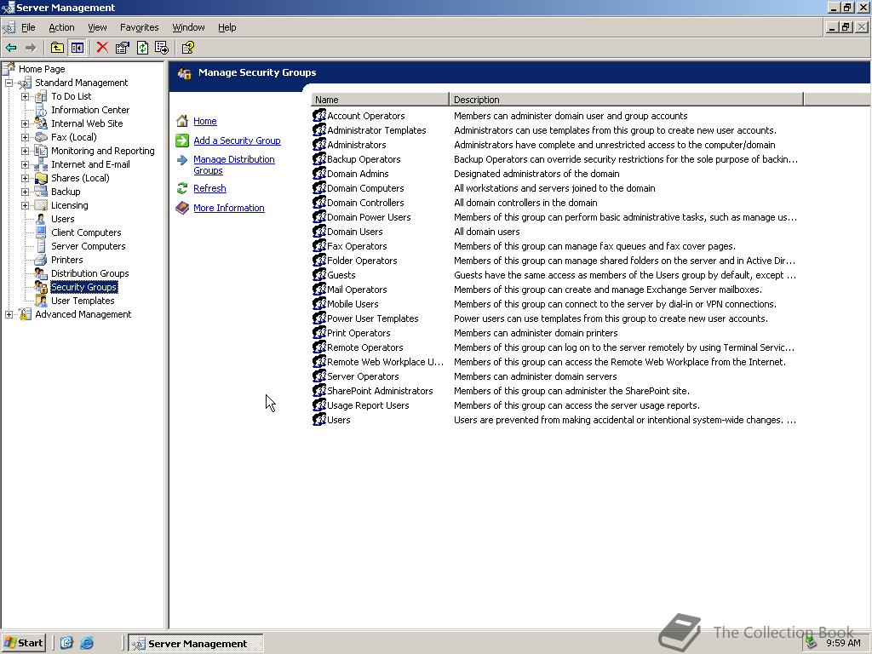Open the View menu
Viewport: 872px width, 654px height.
tap(97, 27)
